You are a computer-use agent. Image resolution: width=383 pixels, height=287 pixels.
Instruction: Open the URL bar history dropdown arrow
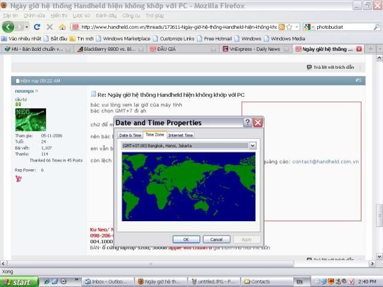click(x=297, y=27)
